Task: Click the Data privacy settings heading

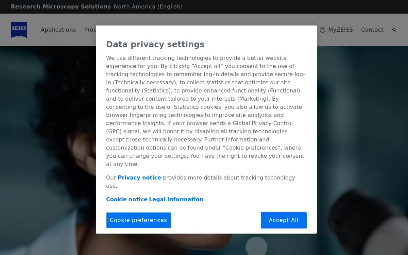Action: tap(155, 45)
